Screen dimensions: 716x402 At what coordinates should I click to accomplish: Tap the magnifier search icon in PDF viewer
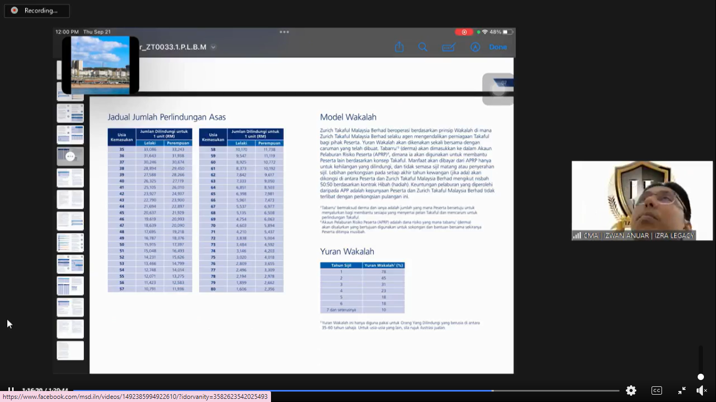click(423, 47)
